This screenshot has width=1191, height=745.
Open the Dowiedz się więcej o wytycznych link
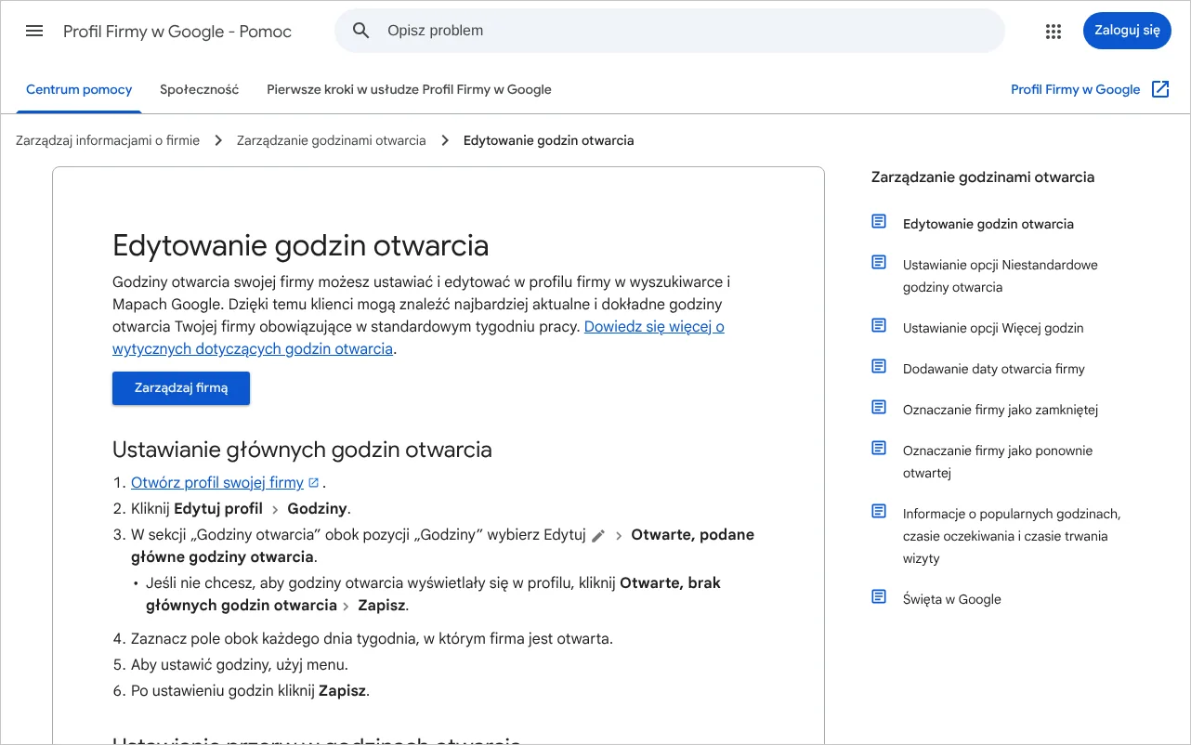[418, 338]
